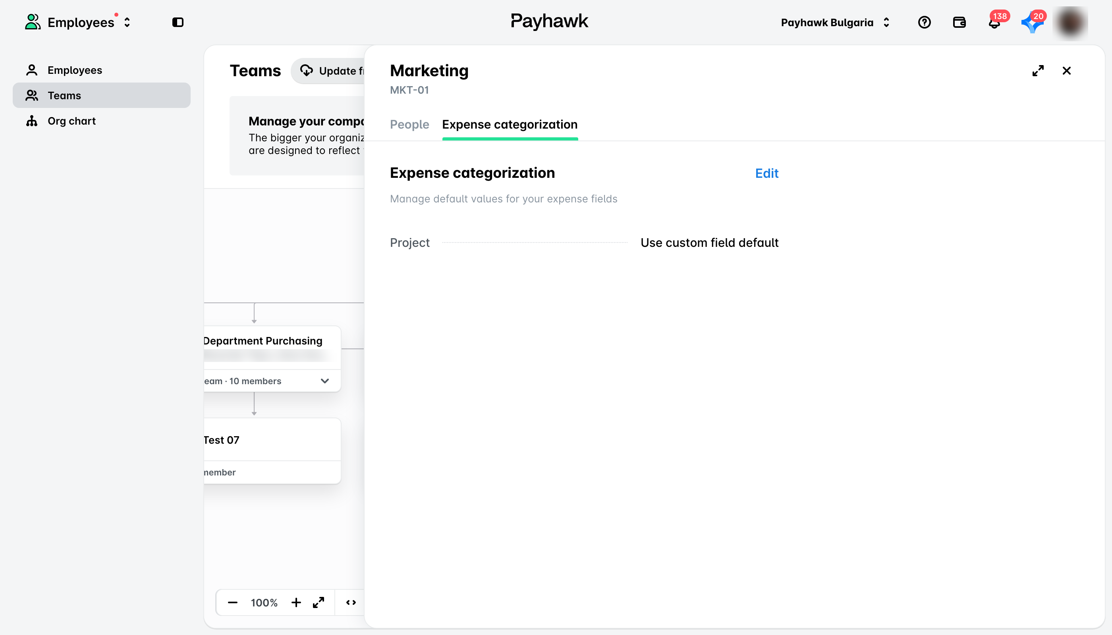This screenshot has width=1112, height=635.
Task: Open the user profile avatar
Action: point(1070,23)
